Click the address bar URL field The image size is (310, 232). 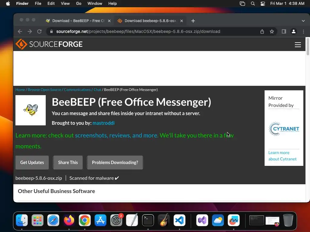point(138,31)
